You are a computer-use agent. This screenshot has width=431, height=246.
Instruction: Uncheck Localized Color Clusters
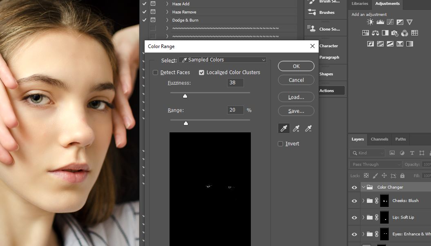202,72
